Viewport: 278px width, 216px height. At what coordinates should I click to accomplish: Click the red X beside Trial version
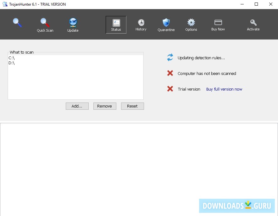coord(170,88)
